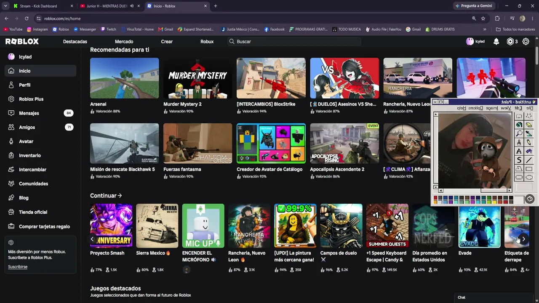The image size is (539, 303).
Task: Open the File menu in Paint
Action: (x=529, y=108)
